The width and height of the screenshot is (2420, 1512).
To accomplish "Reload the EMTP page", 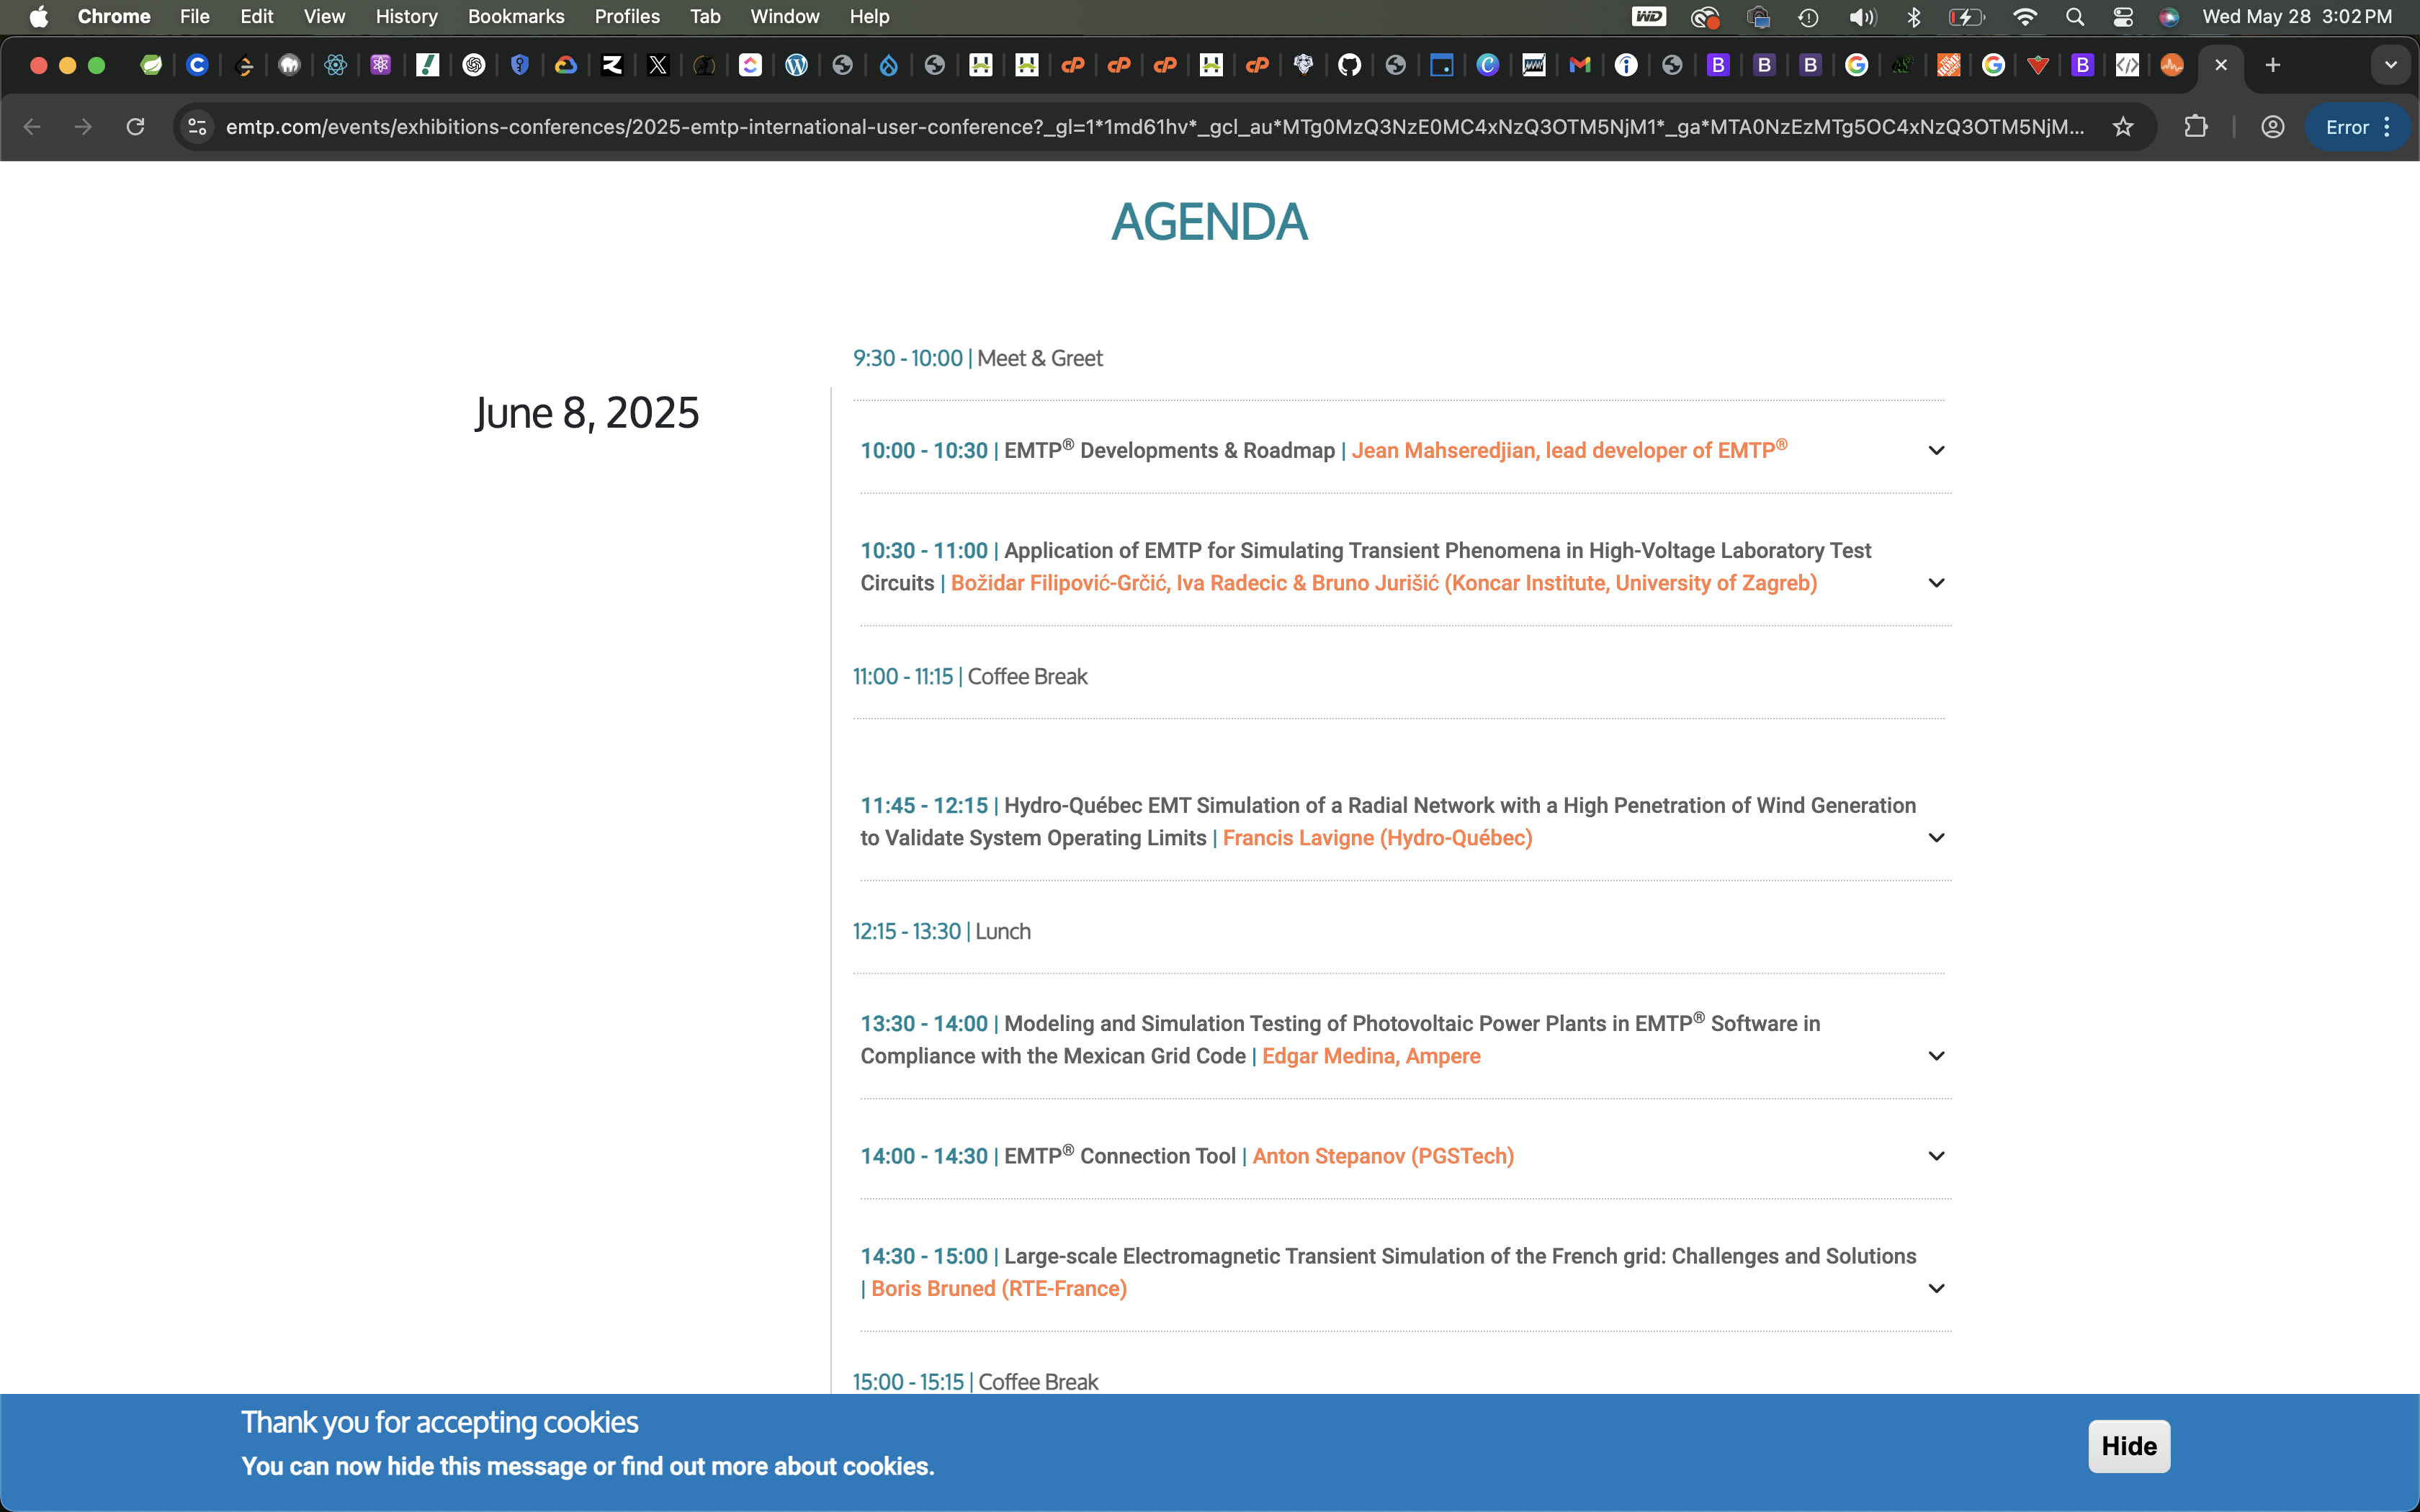I will [x=135, y=127].
